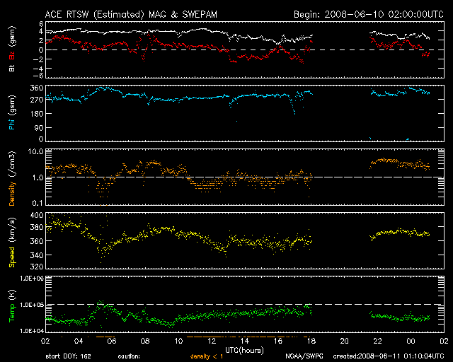Click the '16' hour tick label
This screenshot has width=453, height=362.
click(278, 341)
